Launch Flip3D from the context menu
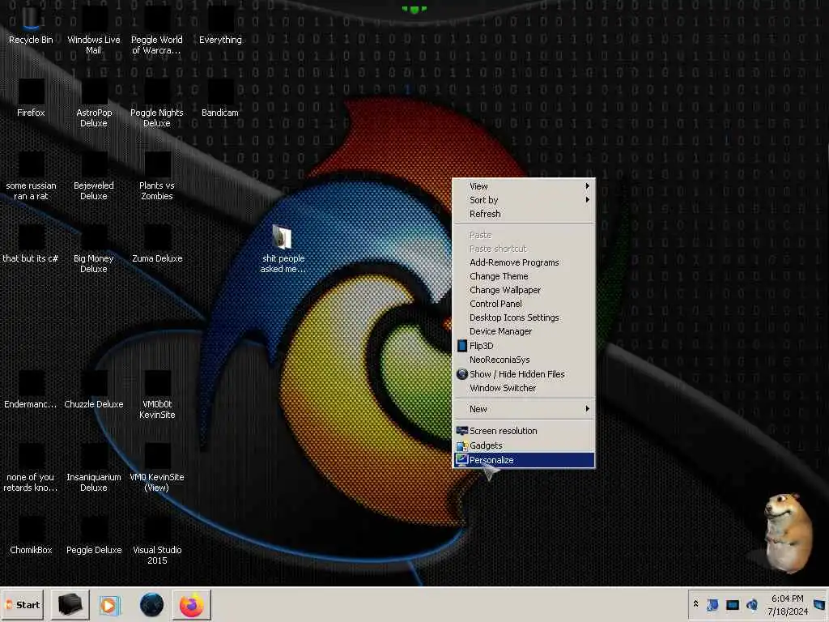 [524, 345]
